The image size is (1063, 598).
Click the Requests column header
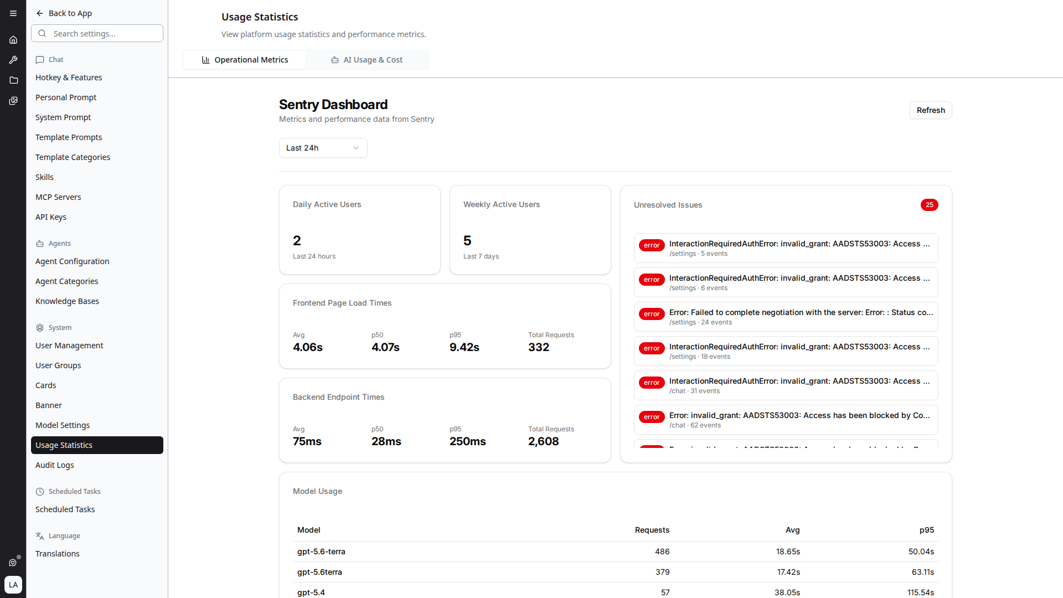(652, 530)
